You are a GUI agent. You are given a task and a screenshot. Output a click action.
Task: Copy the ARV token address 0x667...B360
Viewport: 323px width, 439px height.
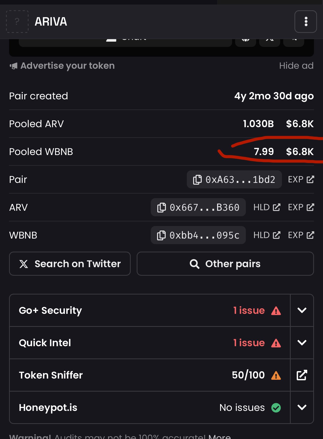(198, 207)
